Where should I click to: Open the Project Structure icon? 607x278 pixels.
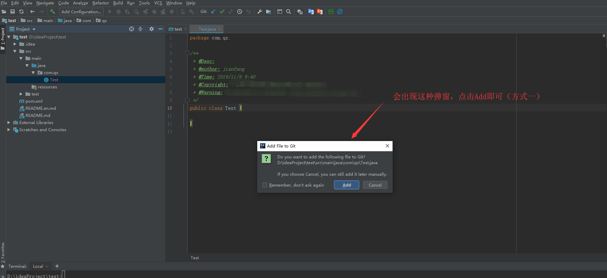[x=268, y=12]
